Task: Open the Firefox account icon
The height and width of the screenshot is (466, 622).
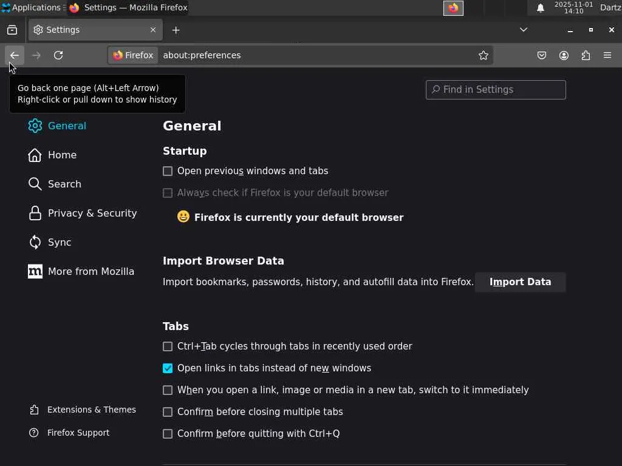Action: click(x=564, y=55)
